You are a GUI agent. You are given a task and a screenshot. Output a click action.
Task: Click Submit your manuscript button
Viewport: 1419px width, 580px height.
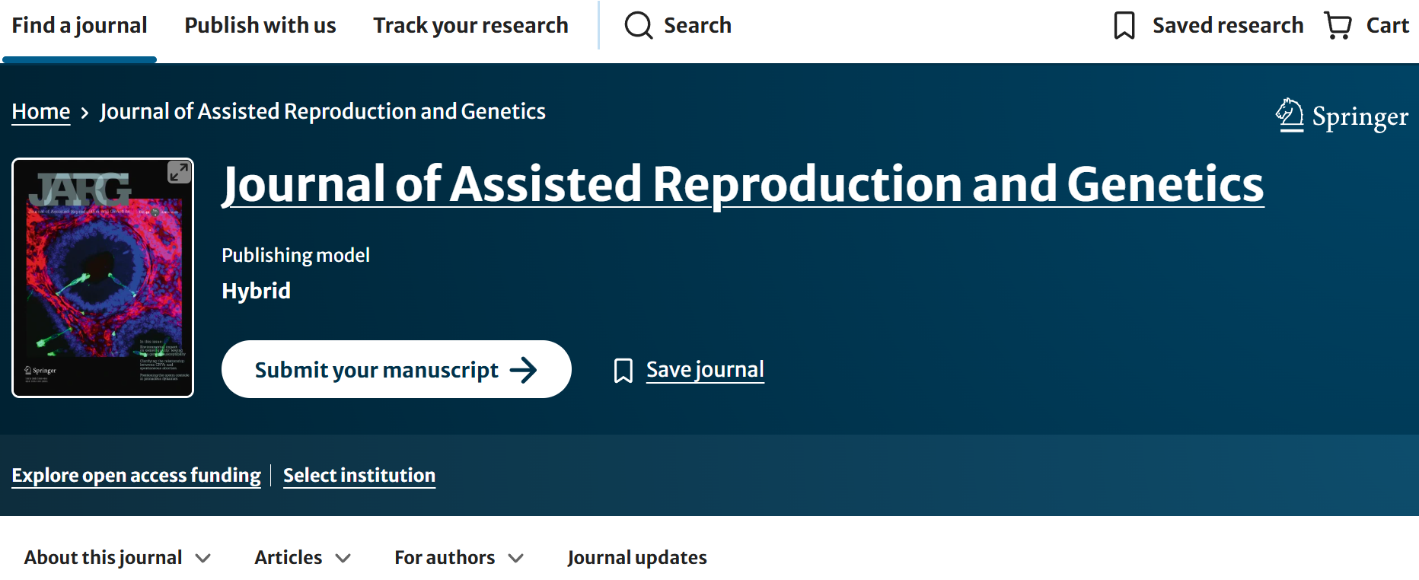tap(397, 369)
